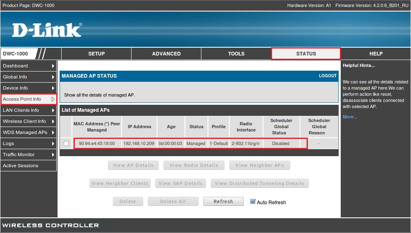Screen dimensions: 411x233
Task: Open Access Point Info sidebar item
Action: click(23, 99)
